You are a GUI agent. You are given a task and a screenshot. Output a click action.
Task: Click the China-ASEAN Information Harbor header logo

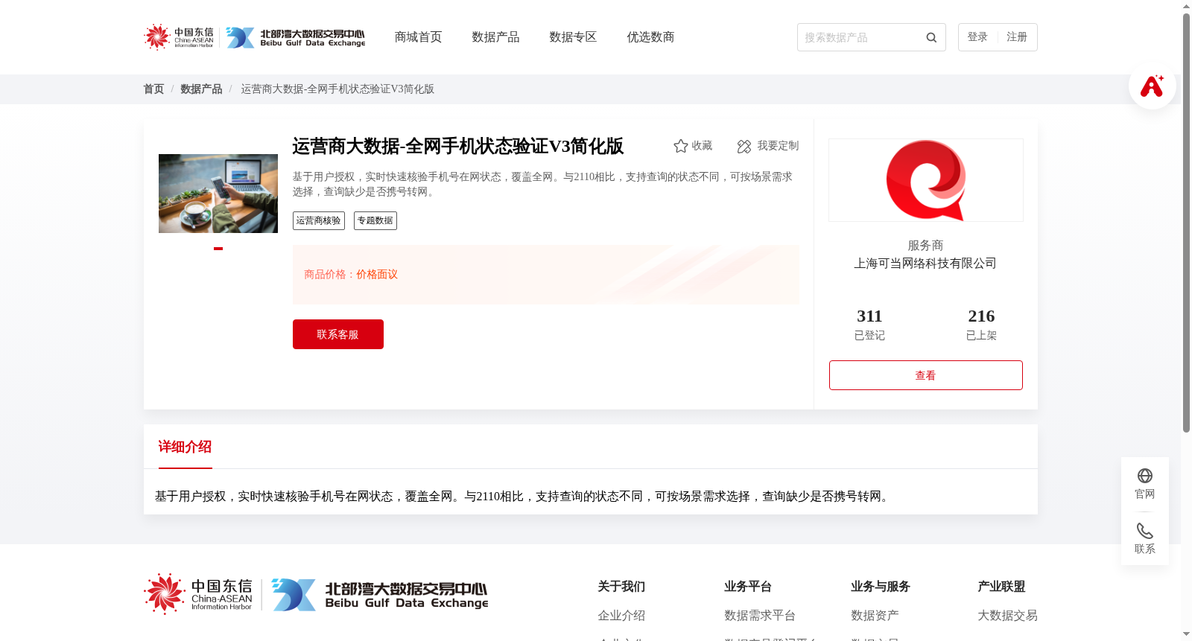click(x=179, y=36)
